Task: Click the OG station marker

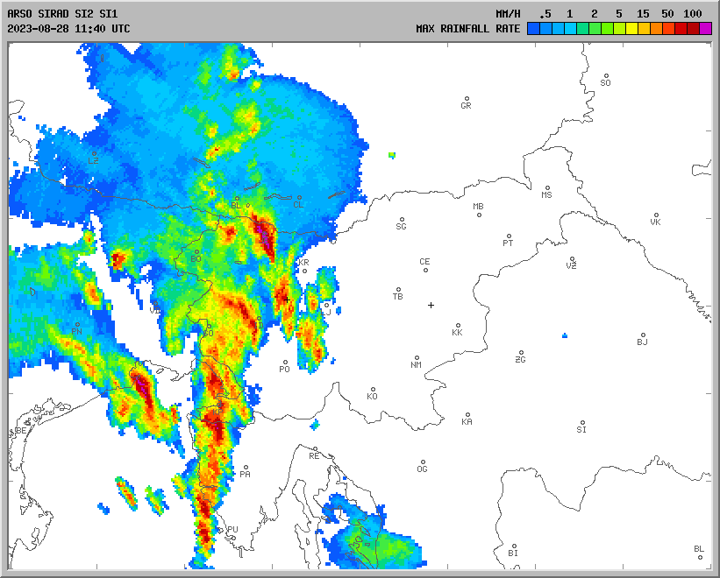Action: pos(423,462)
